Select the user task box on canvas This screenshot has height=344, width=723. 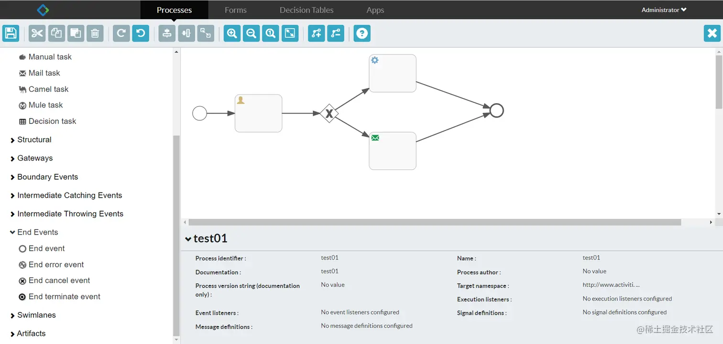258,113
